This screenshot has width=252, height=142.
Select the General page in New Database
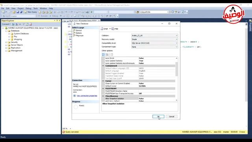pos(78,30)
